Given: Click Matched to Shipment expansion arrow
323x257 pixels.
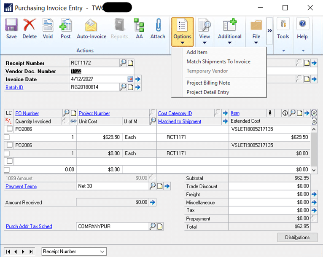Looking at the screenshot, I should pyautogui.click(x=225, y=121).
